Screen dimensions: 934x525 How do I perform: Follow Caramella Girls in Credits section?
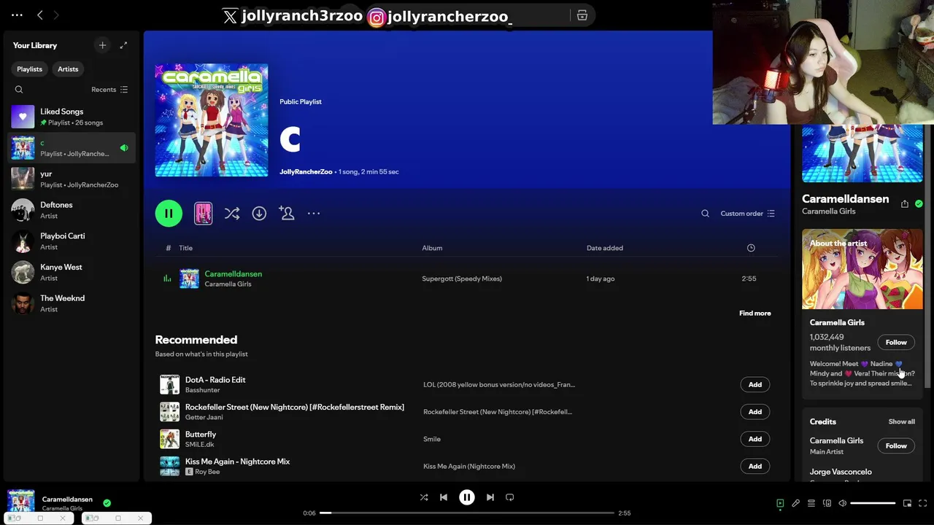pyautogui.click(x=896, y=446)
